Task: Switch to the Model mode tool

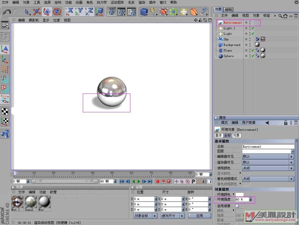Action: [5, 49]
